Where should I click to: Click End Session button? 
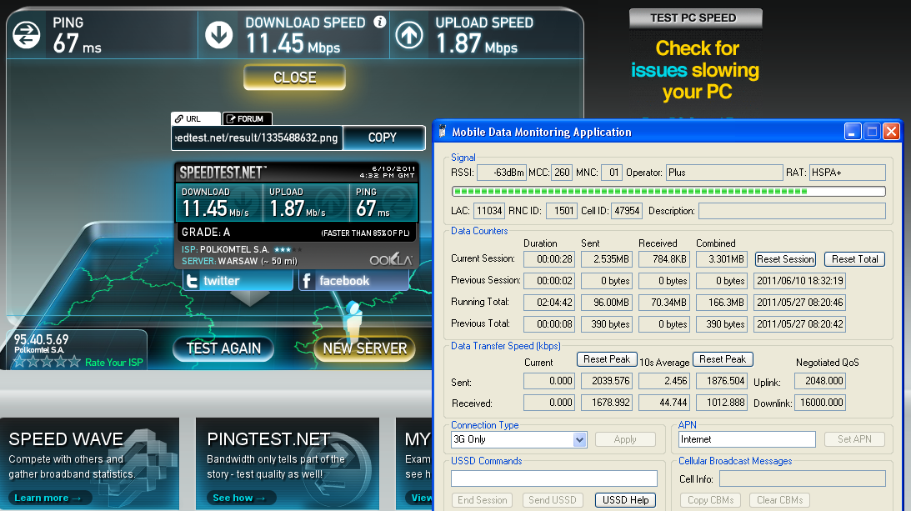click(x=483, y=500)
